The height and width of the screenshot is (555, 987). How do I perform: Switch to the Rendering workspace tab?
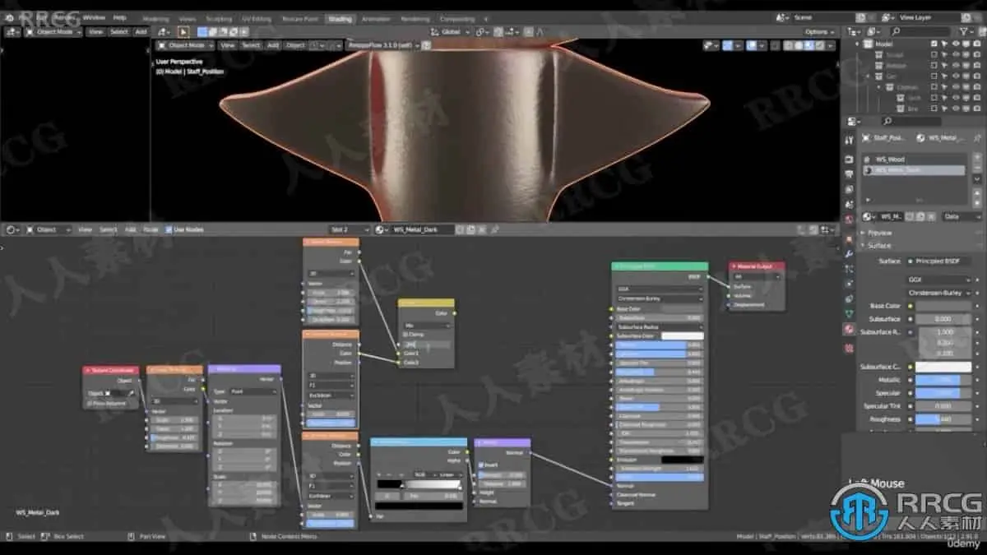coord(415,18)
